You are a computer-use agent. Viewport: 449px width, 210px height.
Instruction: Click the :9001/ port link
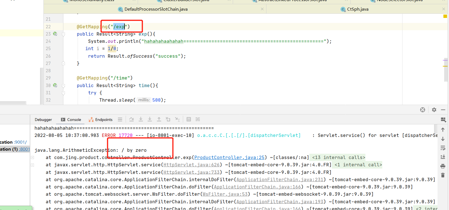click(x=20, y=142)
